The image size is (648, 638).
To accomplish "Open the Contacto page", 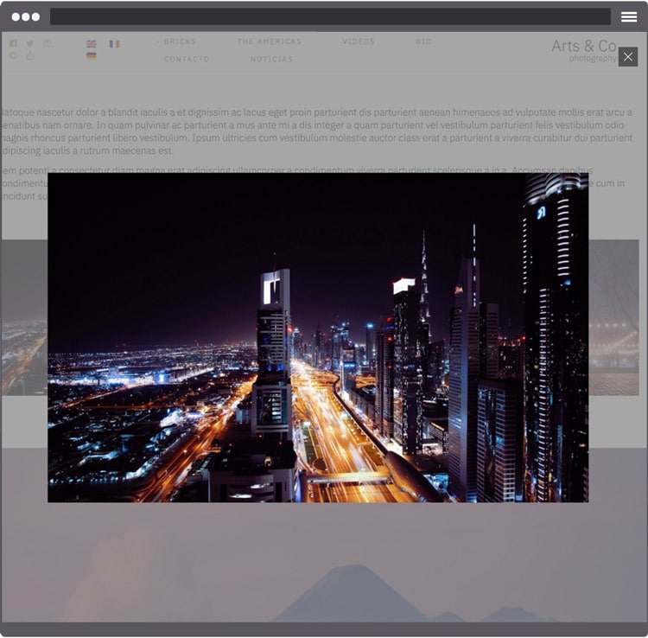I will coord(187,59).
